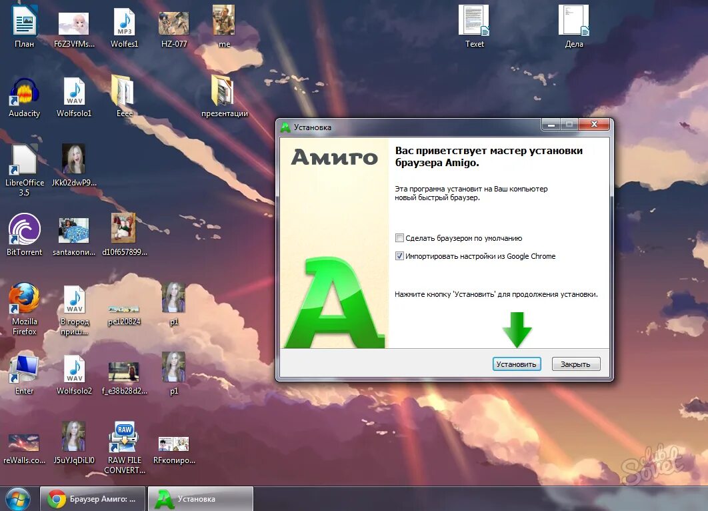Select the Enter computer shortcut

(25, 368)
